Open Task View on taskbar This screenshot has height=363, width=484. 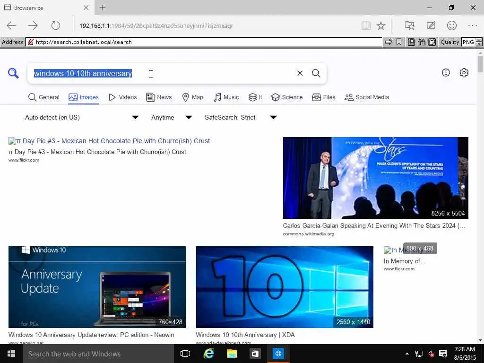click(x=185, y=354)
